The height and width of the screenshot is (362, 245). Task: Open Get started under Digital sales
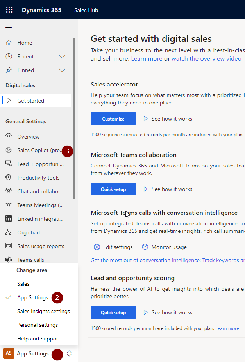[36, 101]
